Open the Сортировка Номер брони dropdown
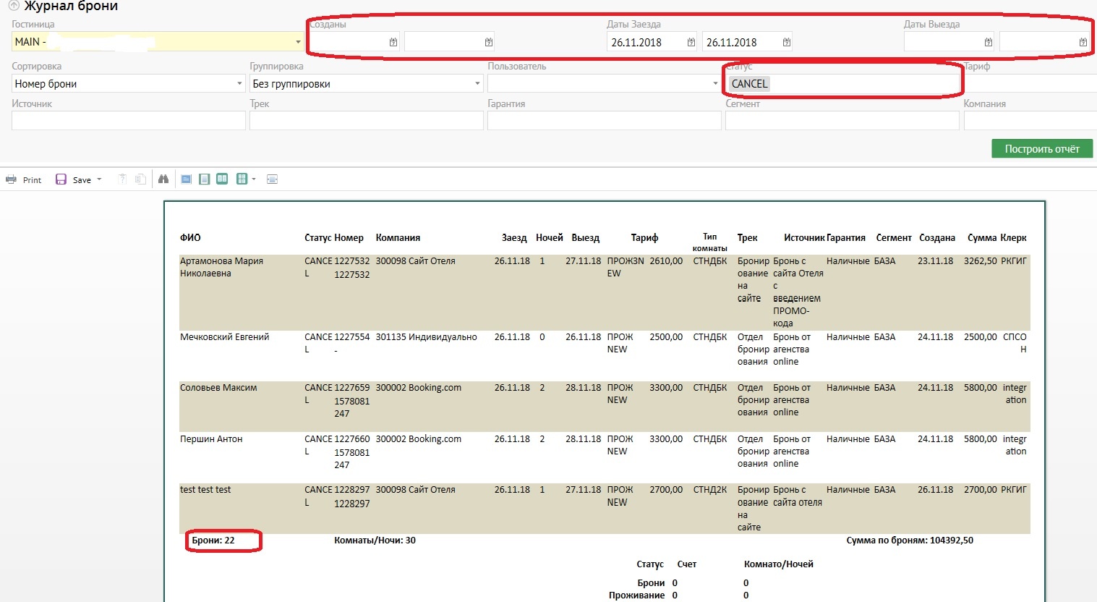The height and width of the screenshot is (602, 1097). [x=239, y=84]
